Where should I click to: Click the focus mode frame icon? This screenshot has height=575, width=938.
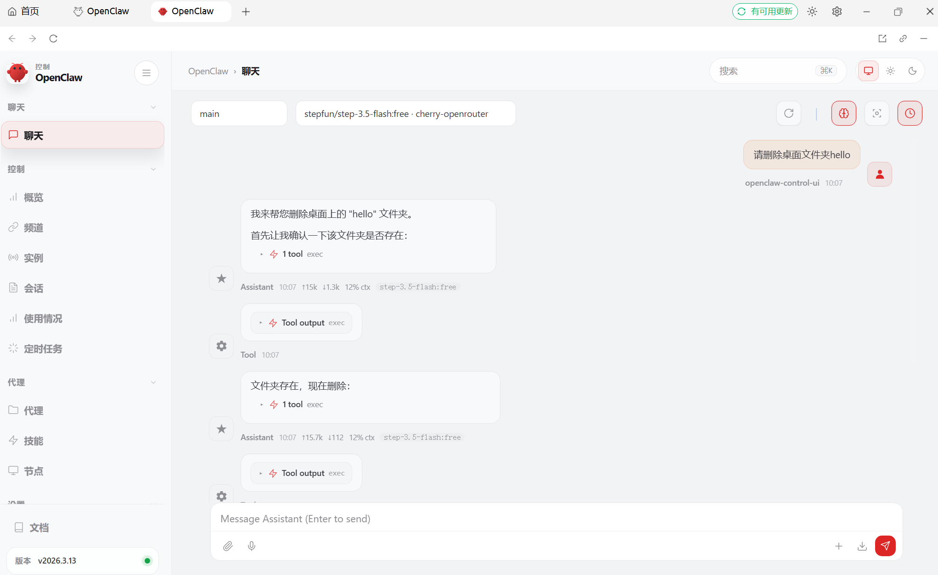click(x=876, y=113)
